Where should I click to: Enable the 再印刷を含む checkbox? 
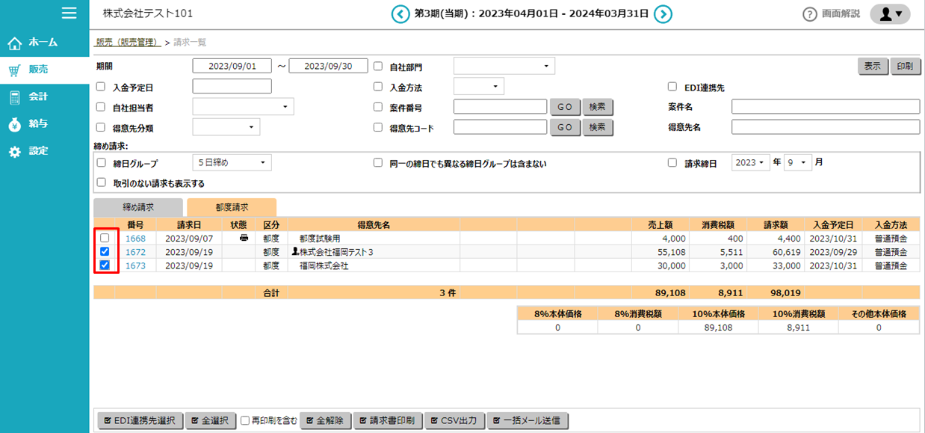click(245, 421)
